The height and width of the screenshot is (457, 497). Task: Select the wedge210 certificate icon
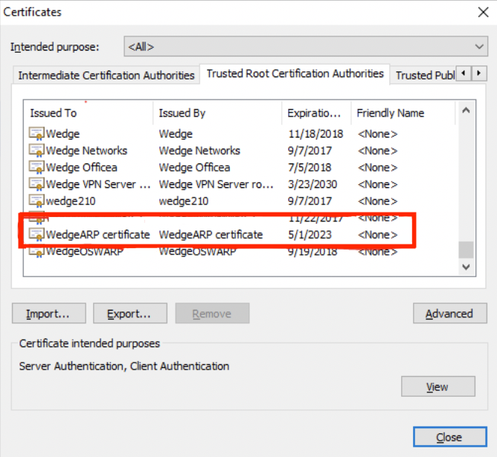point(36,201)
